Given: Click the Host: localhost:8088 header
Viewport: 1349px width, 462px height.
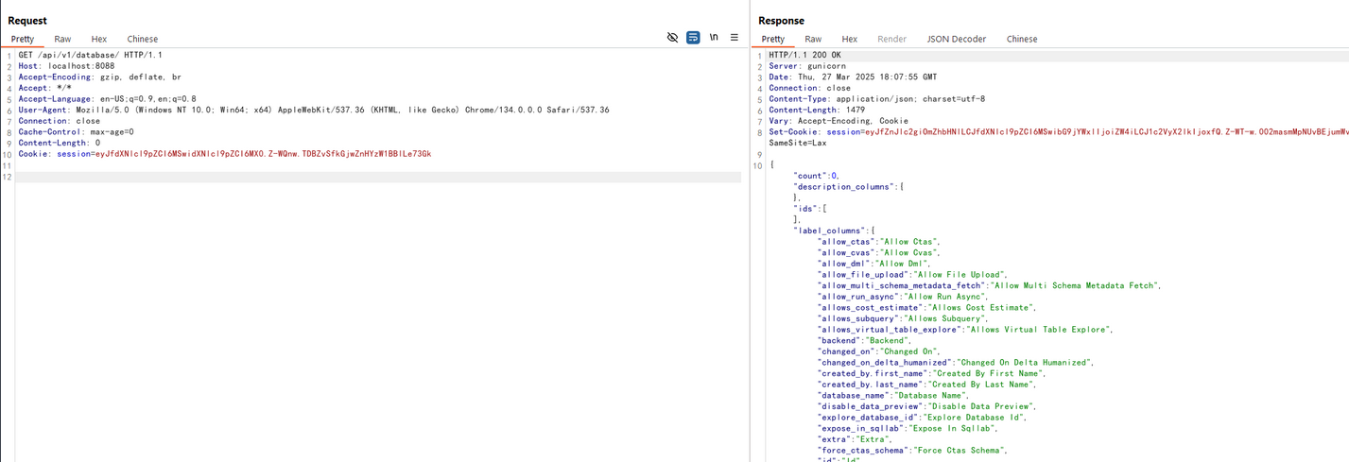Looking at the screenshot, I should 66,66.
